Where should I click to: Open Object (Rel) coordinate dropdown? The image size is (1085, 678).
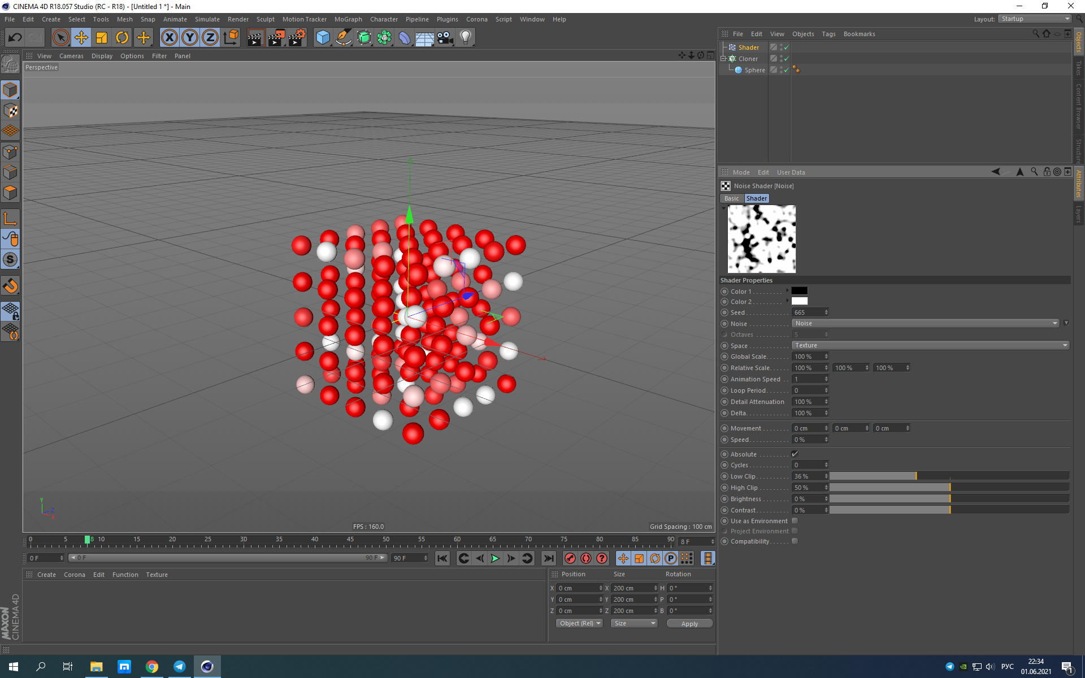(579, 623)
